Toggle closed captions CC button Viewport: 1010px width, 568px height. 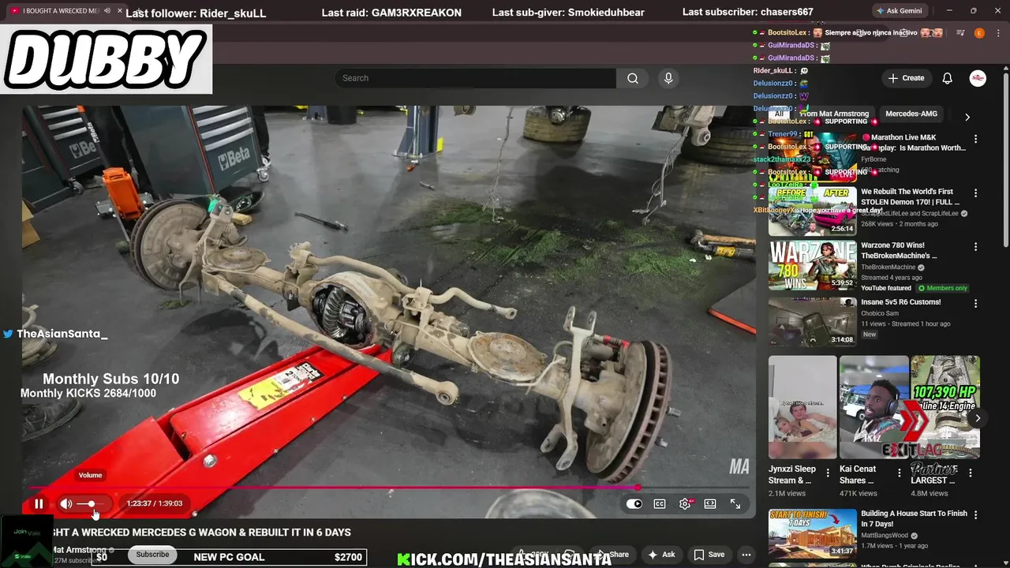click(x=660, y=503)
